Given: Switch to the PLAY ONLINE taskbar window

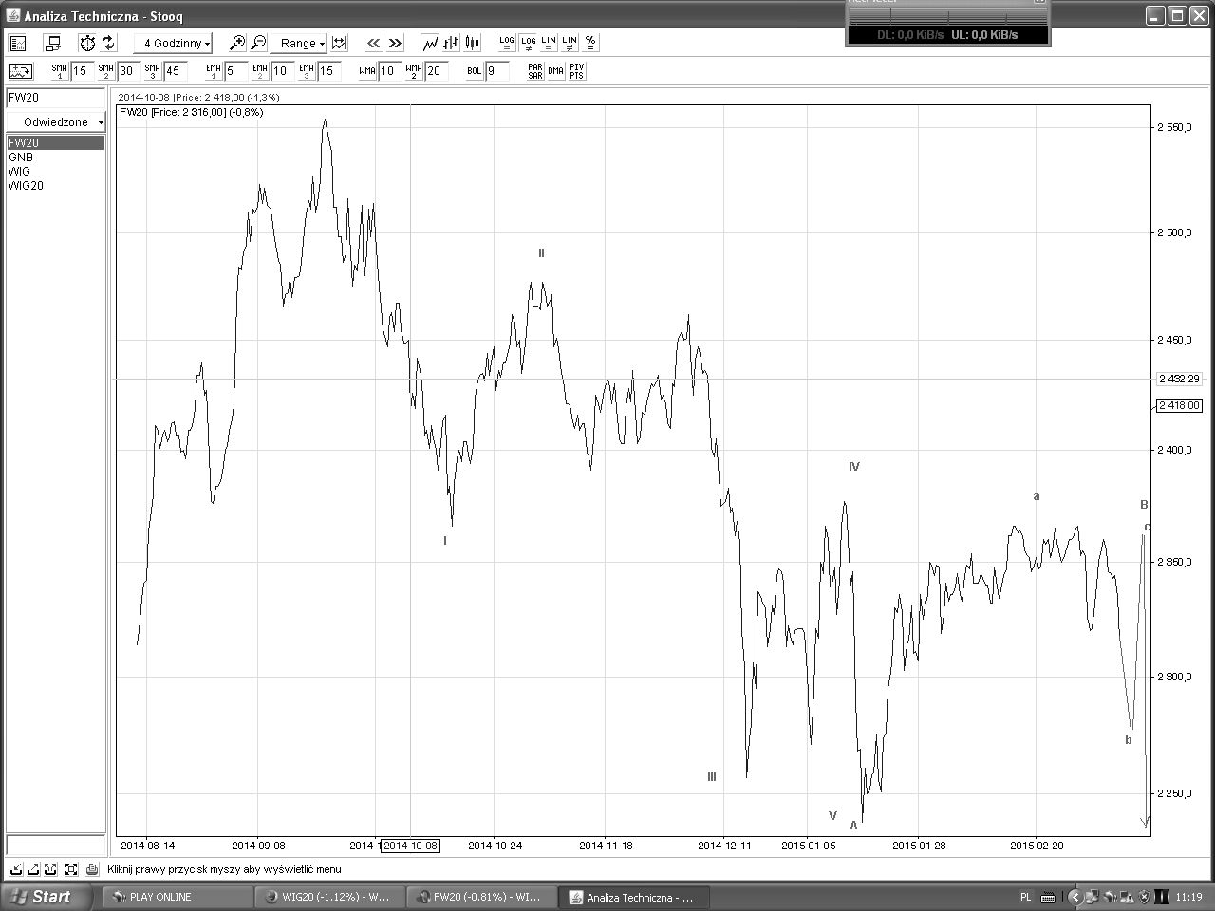Looking at the screenshot, I should click(x=176, y=897).
